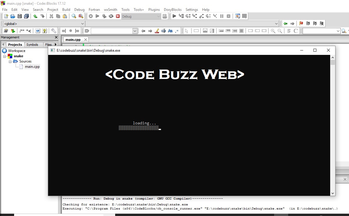This screenshot has width=349, height=216.
Task: Open the incremental search text dropdown
Action: click(135, 31)
